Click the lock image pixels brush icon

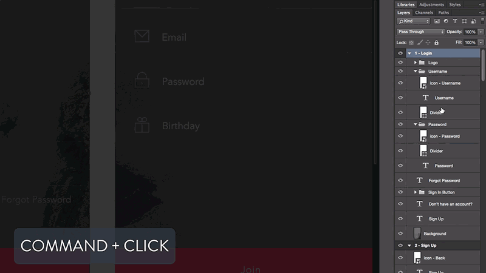(x=420, y=42)
